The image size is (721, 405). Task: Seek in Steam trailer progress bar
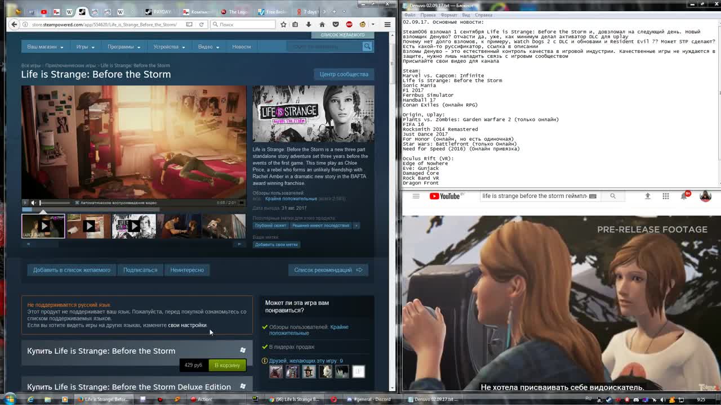click(x=134, y=209)
